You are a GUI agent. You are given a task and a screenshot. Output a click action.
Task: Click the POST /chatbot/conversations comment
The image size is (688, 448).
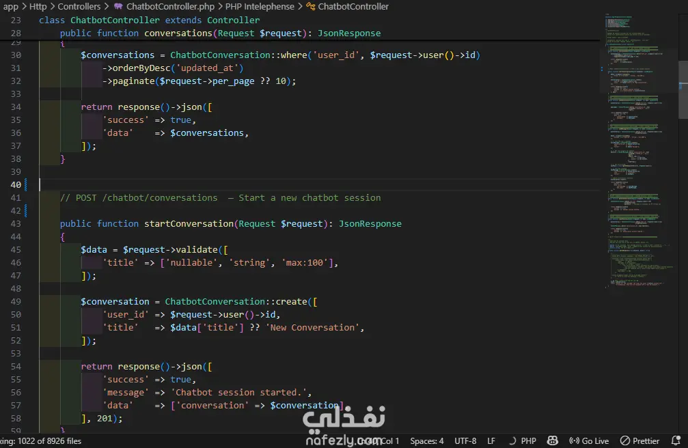[220, 198]
